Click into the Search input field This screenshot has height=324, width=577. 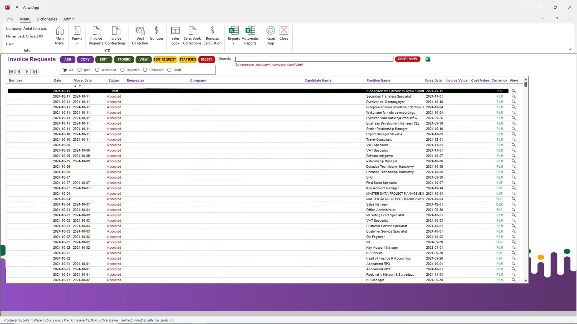314,59
